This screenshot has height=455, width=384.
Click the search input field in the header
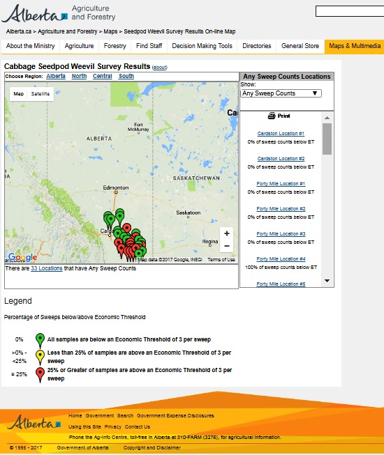coord(350,11)
